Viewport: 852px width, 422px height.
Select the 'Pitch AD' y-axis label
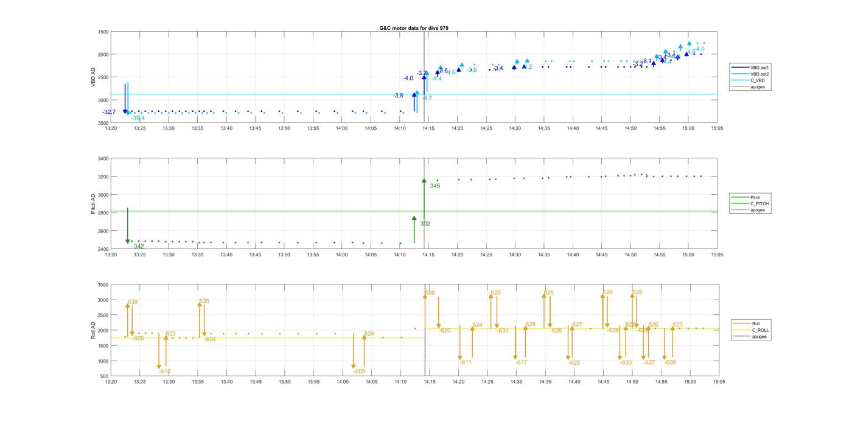pos(94,204)
